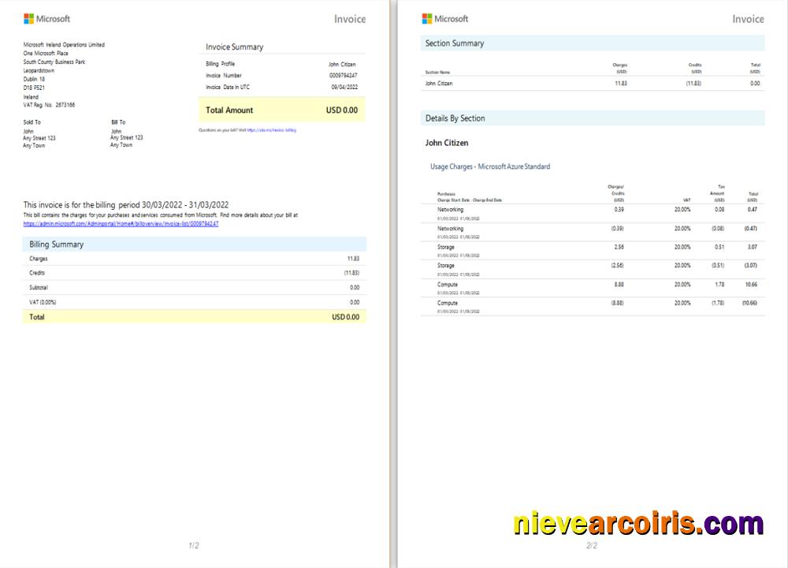788x568 pixels.
Task: Click the Invoice label on page one
Action: pyautogui.click(x=349, y=18)
